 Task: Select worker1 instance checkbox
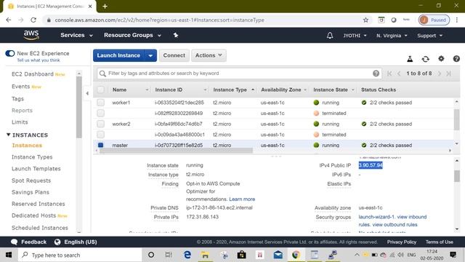click(101, 103)
